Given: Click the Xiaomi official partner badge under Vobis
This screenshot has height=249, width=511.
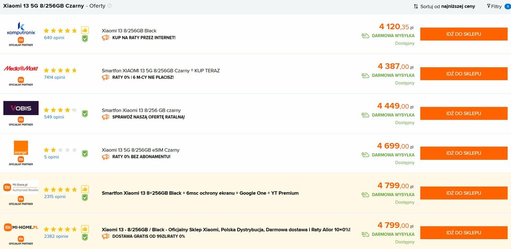Looking at the screenshot, I should [21, 121].
